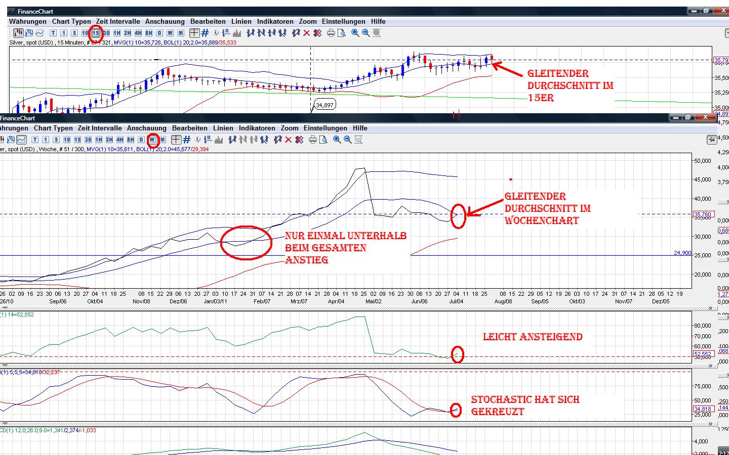The height and width of the screenshot is (455, 729).
Task: Zoom out on the 15-minute chart
Action: [366, 33]
